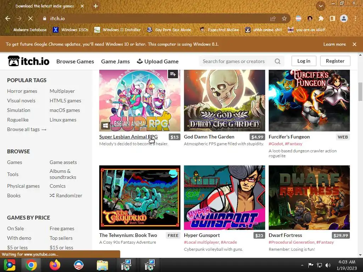Open the On Sale price link
Viewport: 363px width, 272px height.
coord(15,228)
